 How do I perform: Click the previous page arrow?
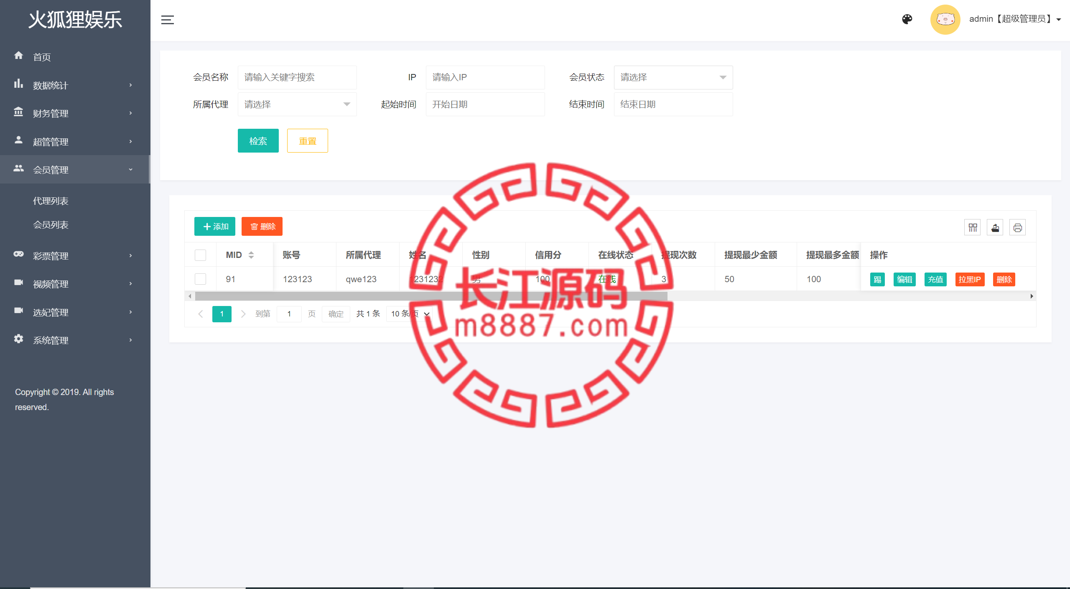pos(201,314)
